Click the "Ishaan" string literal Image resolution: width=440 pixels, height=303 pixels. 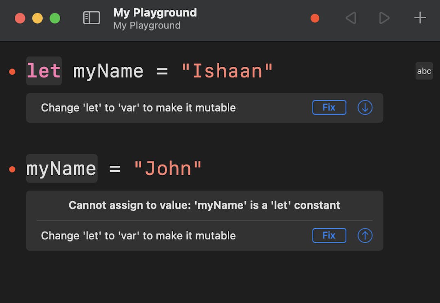227,71
